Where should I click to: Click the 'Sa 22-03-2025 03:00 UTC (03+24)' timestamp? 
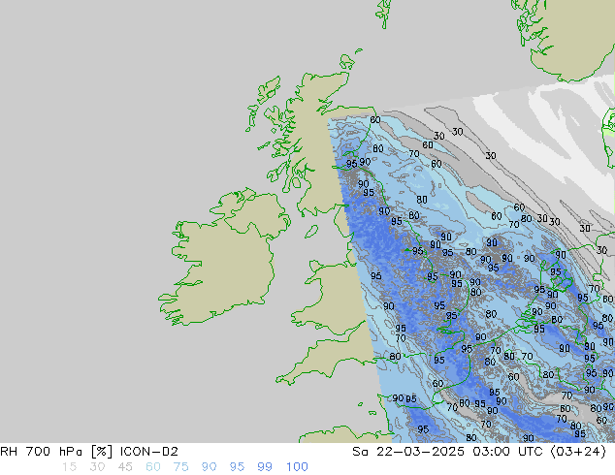[479, 452]
